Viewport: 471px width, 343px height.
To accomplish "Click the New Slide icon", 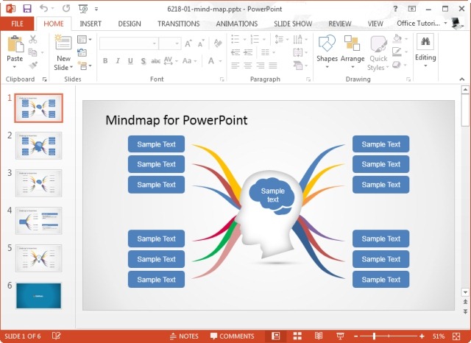I will [x=63, y=43].
